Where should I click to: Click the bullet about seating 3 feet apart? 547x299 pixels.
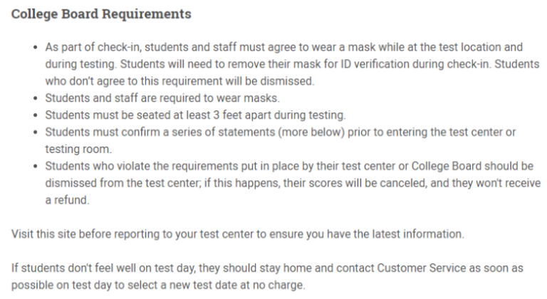coord(195,115)
